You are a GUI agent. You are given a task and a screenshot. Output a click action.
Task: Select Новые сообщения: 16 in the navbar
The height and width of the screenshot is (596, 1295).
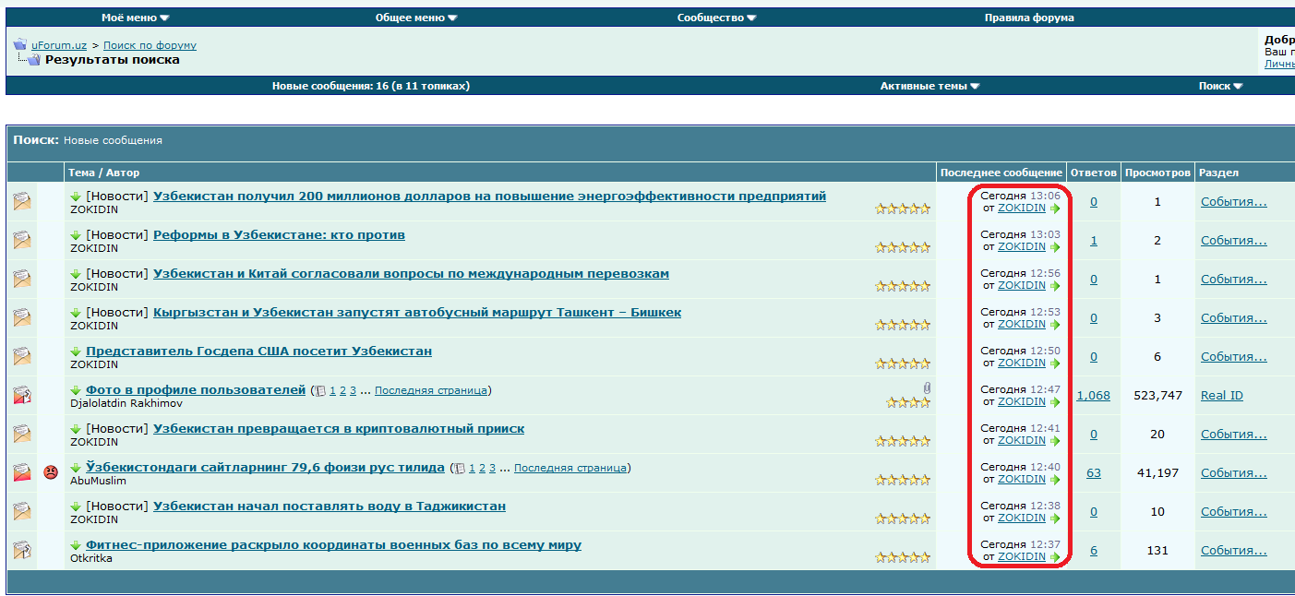[x=370, y=86]
